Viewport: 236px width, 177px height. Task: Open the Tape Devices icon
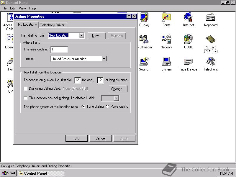(189, 64)
